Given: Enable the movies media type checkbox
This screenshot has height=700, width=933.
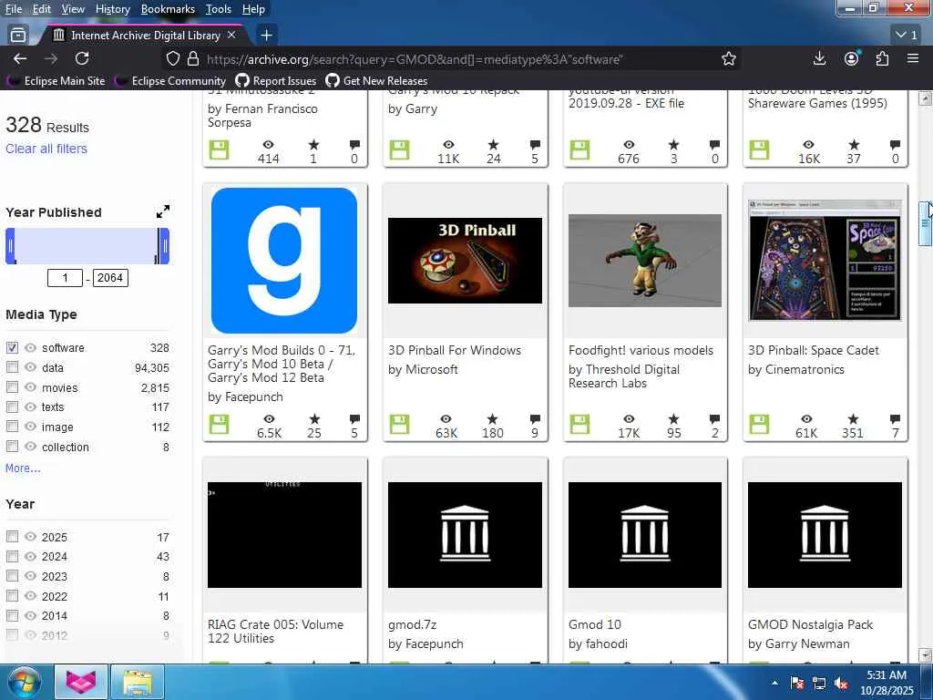Looking at the screenshot, I should 12,387.
